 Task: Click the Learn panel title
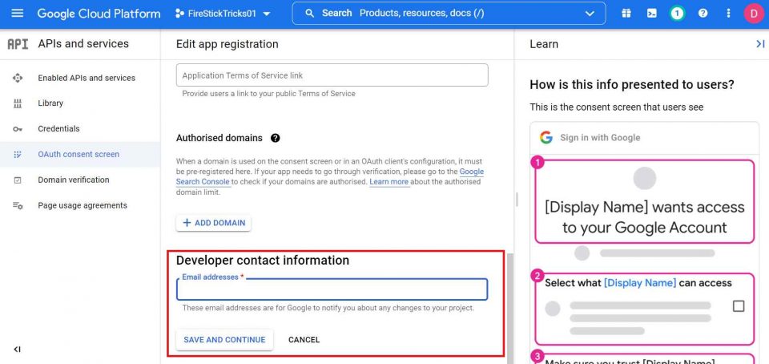pyautogui.click(x=544, y=44)
